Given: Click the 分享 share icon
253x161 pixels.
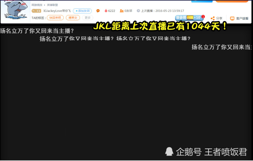Looking at the screenshot, I should click(213, 18).
